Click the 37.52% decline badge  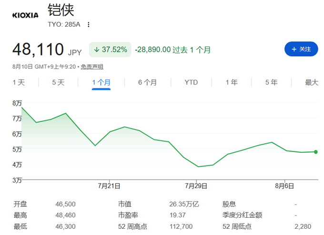pos(110,50)
